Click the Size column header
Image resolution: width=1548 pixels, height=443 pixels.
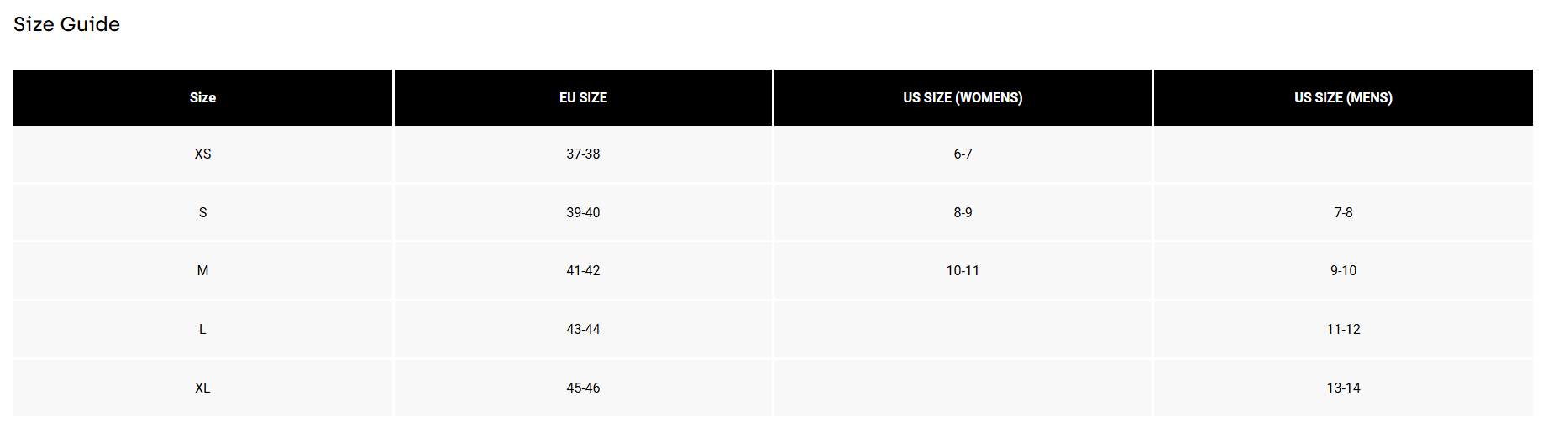click(202, 97)
